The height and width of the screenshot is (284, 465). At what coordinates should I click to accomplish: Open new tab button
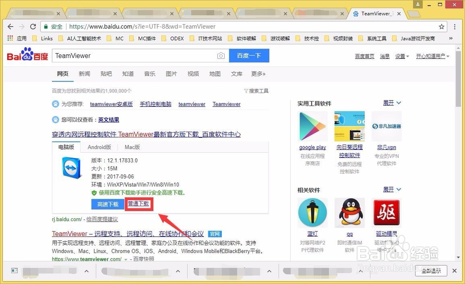[413, 14]
